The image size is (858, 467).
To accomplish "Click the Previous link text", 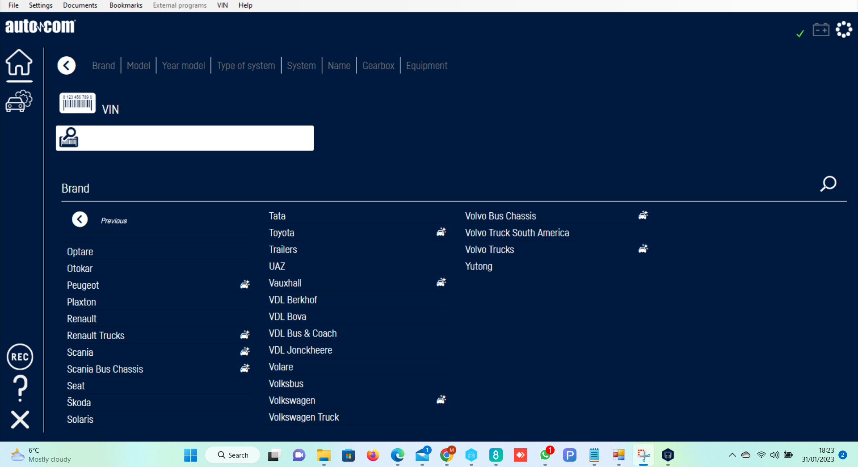I will 114,221.
